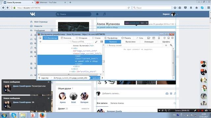Viewport: 211px width, 118px height.
Task: Open the Память tab
Action: [x=126, y=38]
